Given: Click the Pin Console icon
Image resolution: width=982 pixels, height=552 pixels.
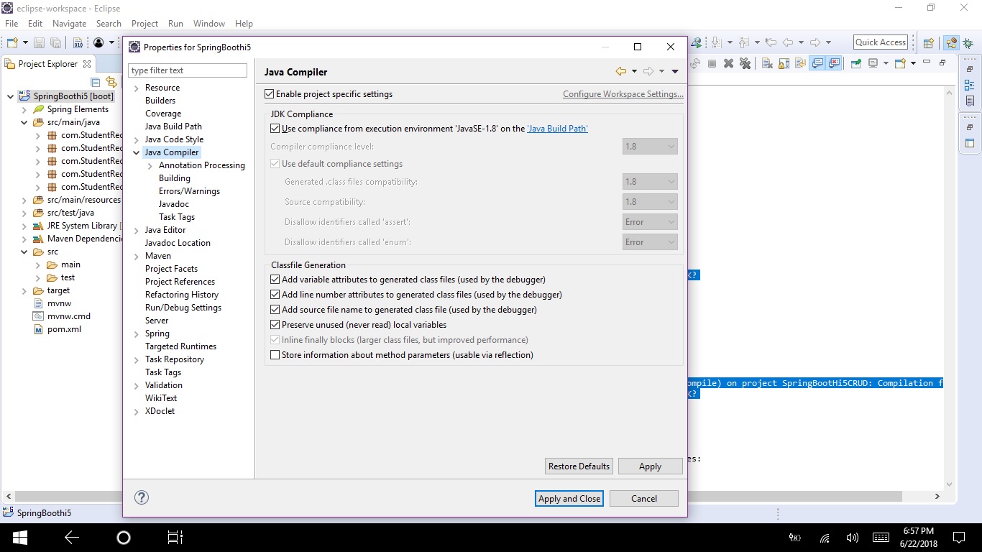Looking at the screenshot, I should [855, 63].
